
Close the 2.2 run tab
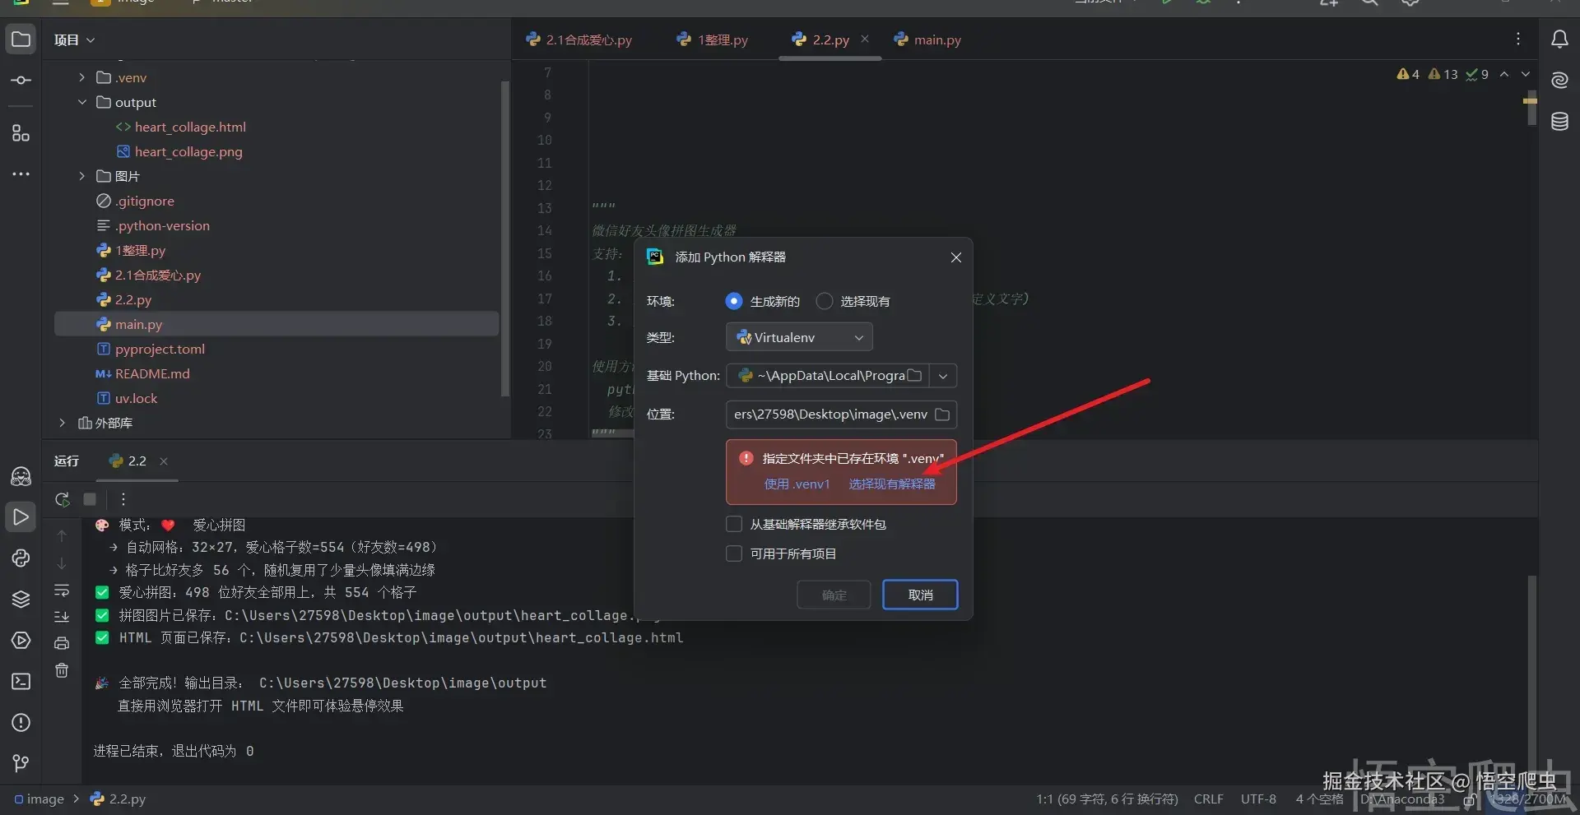[x=164, y=461]
